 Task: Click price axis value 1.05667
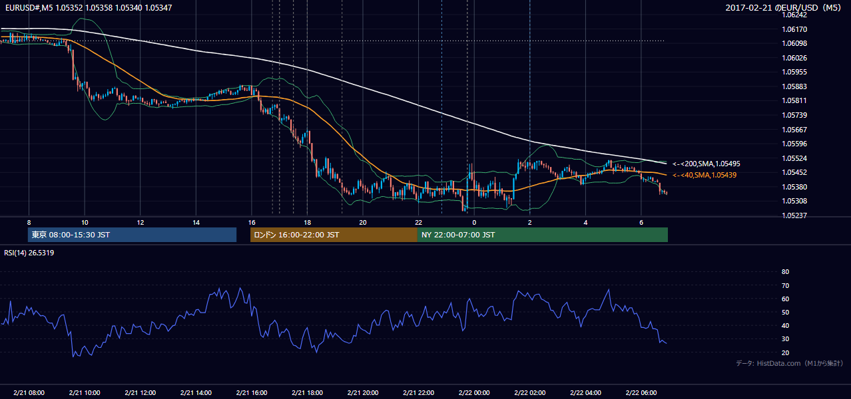794,130
